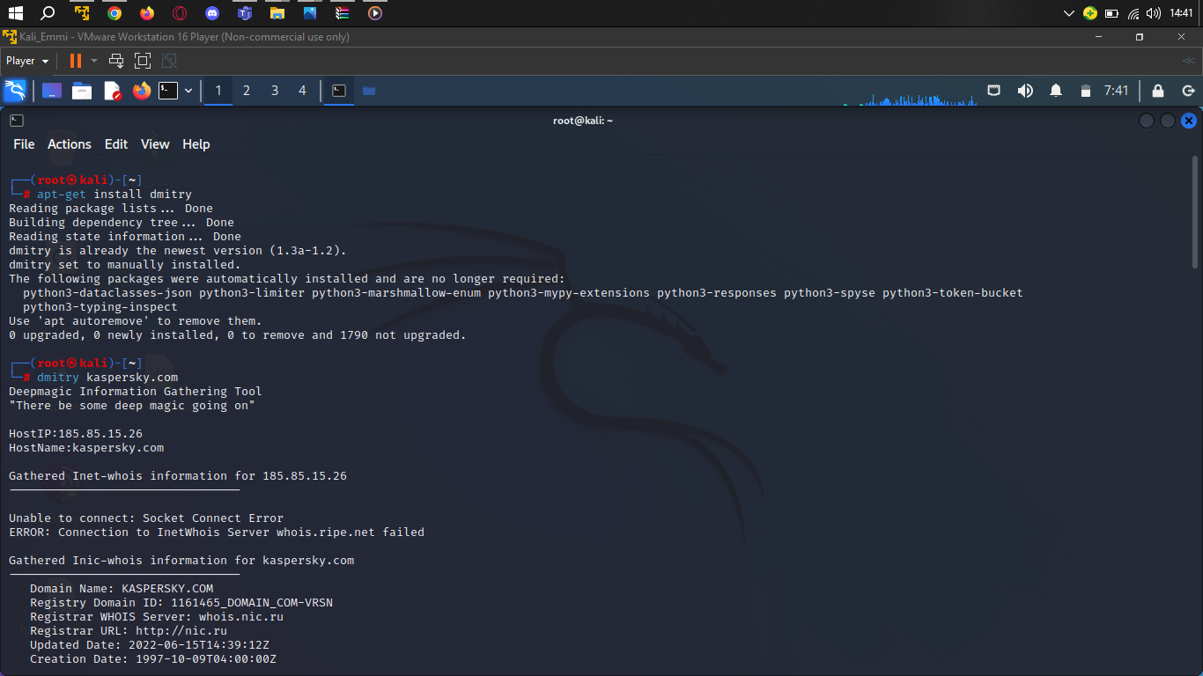Open the Actions menu in terminal
Image resolution: width=1203 pixels, height=676 pixels.
coord(70,144)
